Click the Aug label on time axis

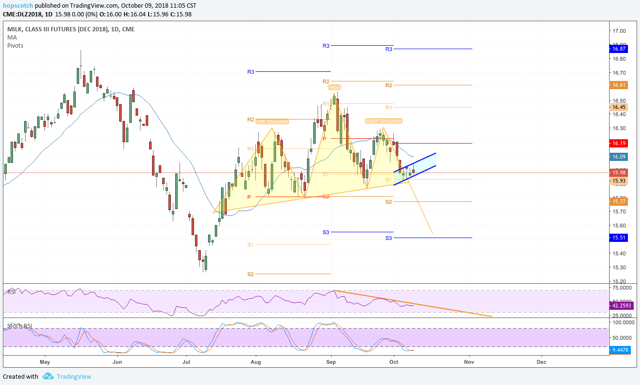[x=256, y=361]
